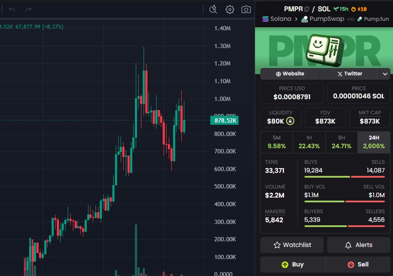This screenshot has width=393, height=276.
Task: Select the 24H timeframe tab
Action: coord(374,142)
